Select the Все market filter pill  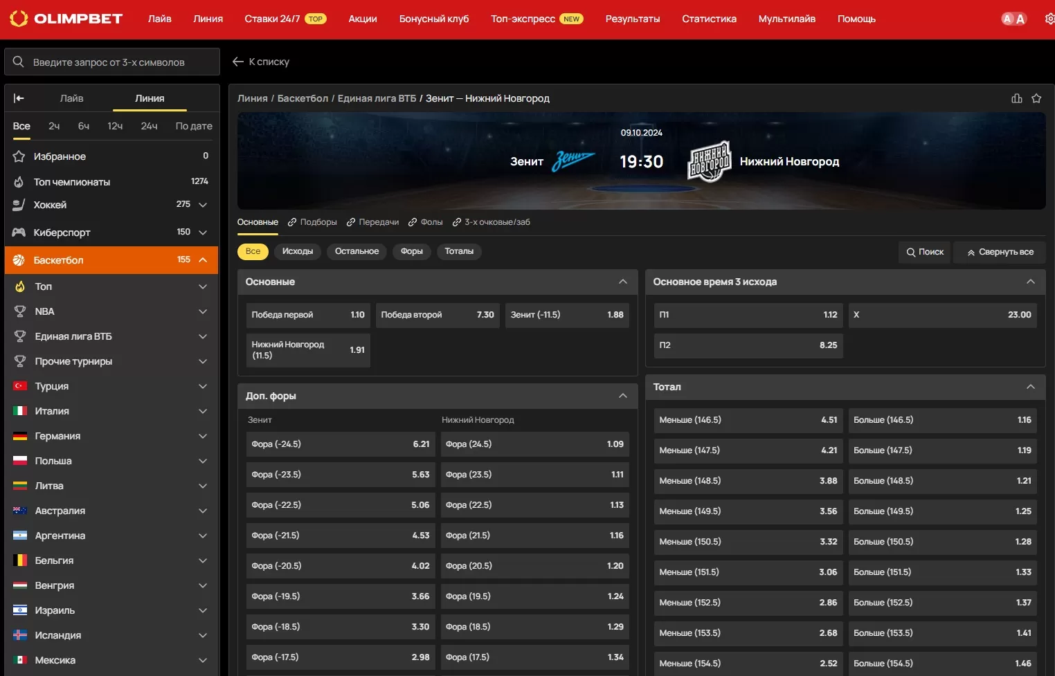(x=253, y=251)
